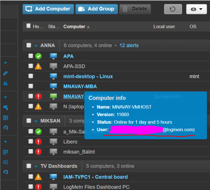The image size is (210, 190).
Task: Click miksan_Bálint red alert icon
Action: pos(38,152)
